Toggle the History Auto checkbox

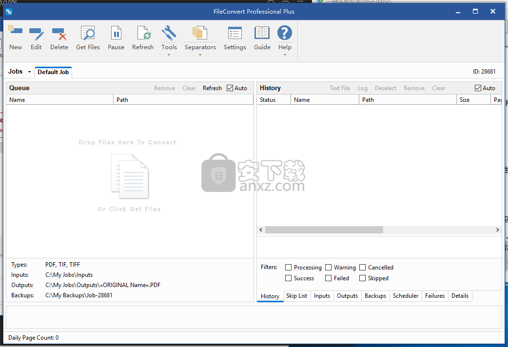pyautogui.click(x=478, y=88)
